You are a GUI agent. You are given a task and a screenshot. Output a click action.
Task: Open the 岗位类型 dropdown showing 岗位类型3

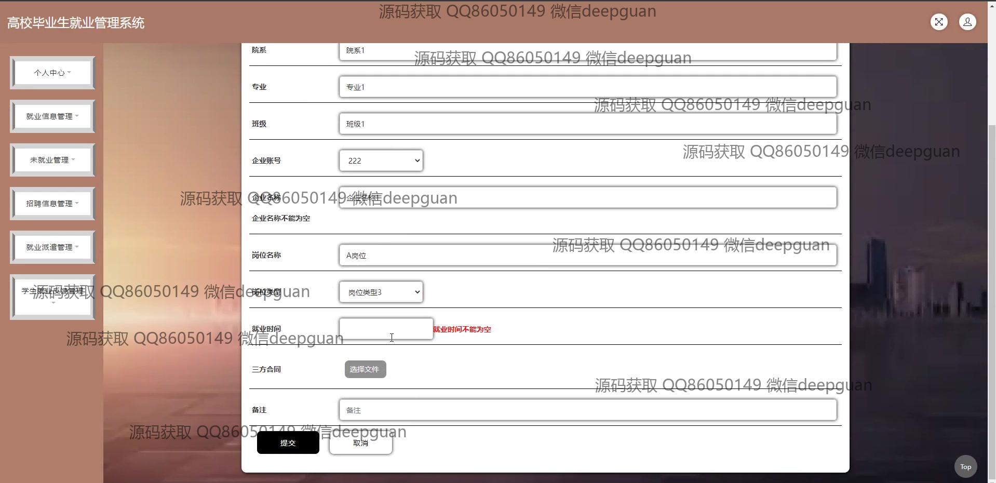[381, 292]
